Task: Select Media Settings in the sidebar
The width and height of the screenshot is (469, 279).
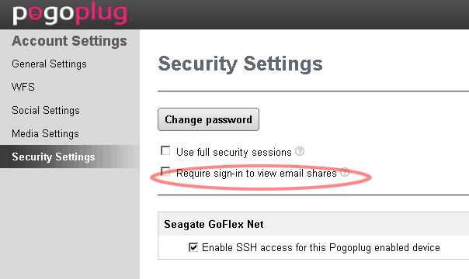Action: click(x=46, y=133)
